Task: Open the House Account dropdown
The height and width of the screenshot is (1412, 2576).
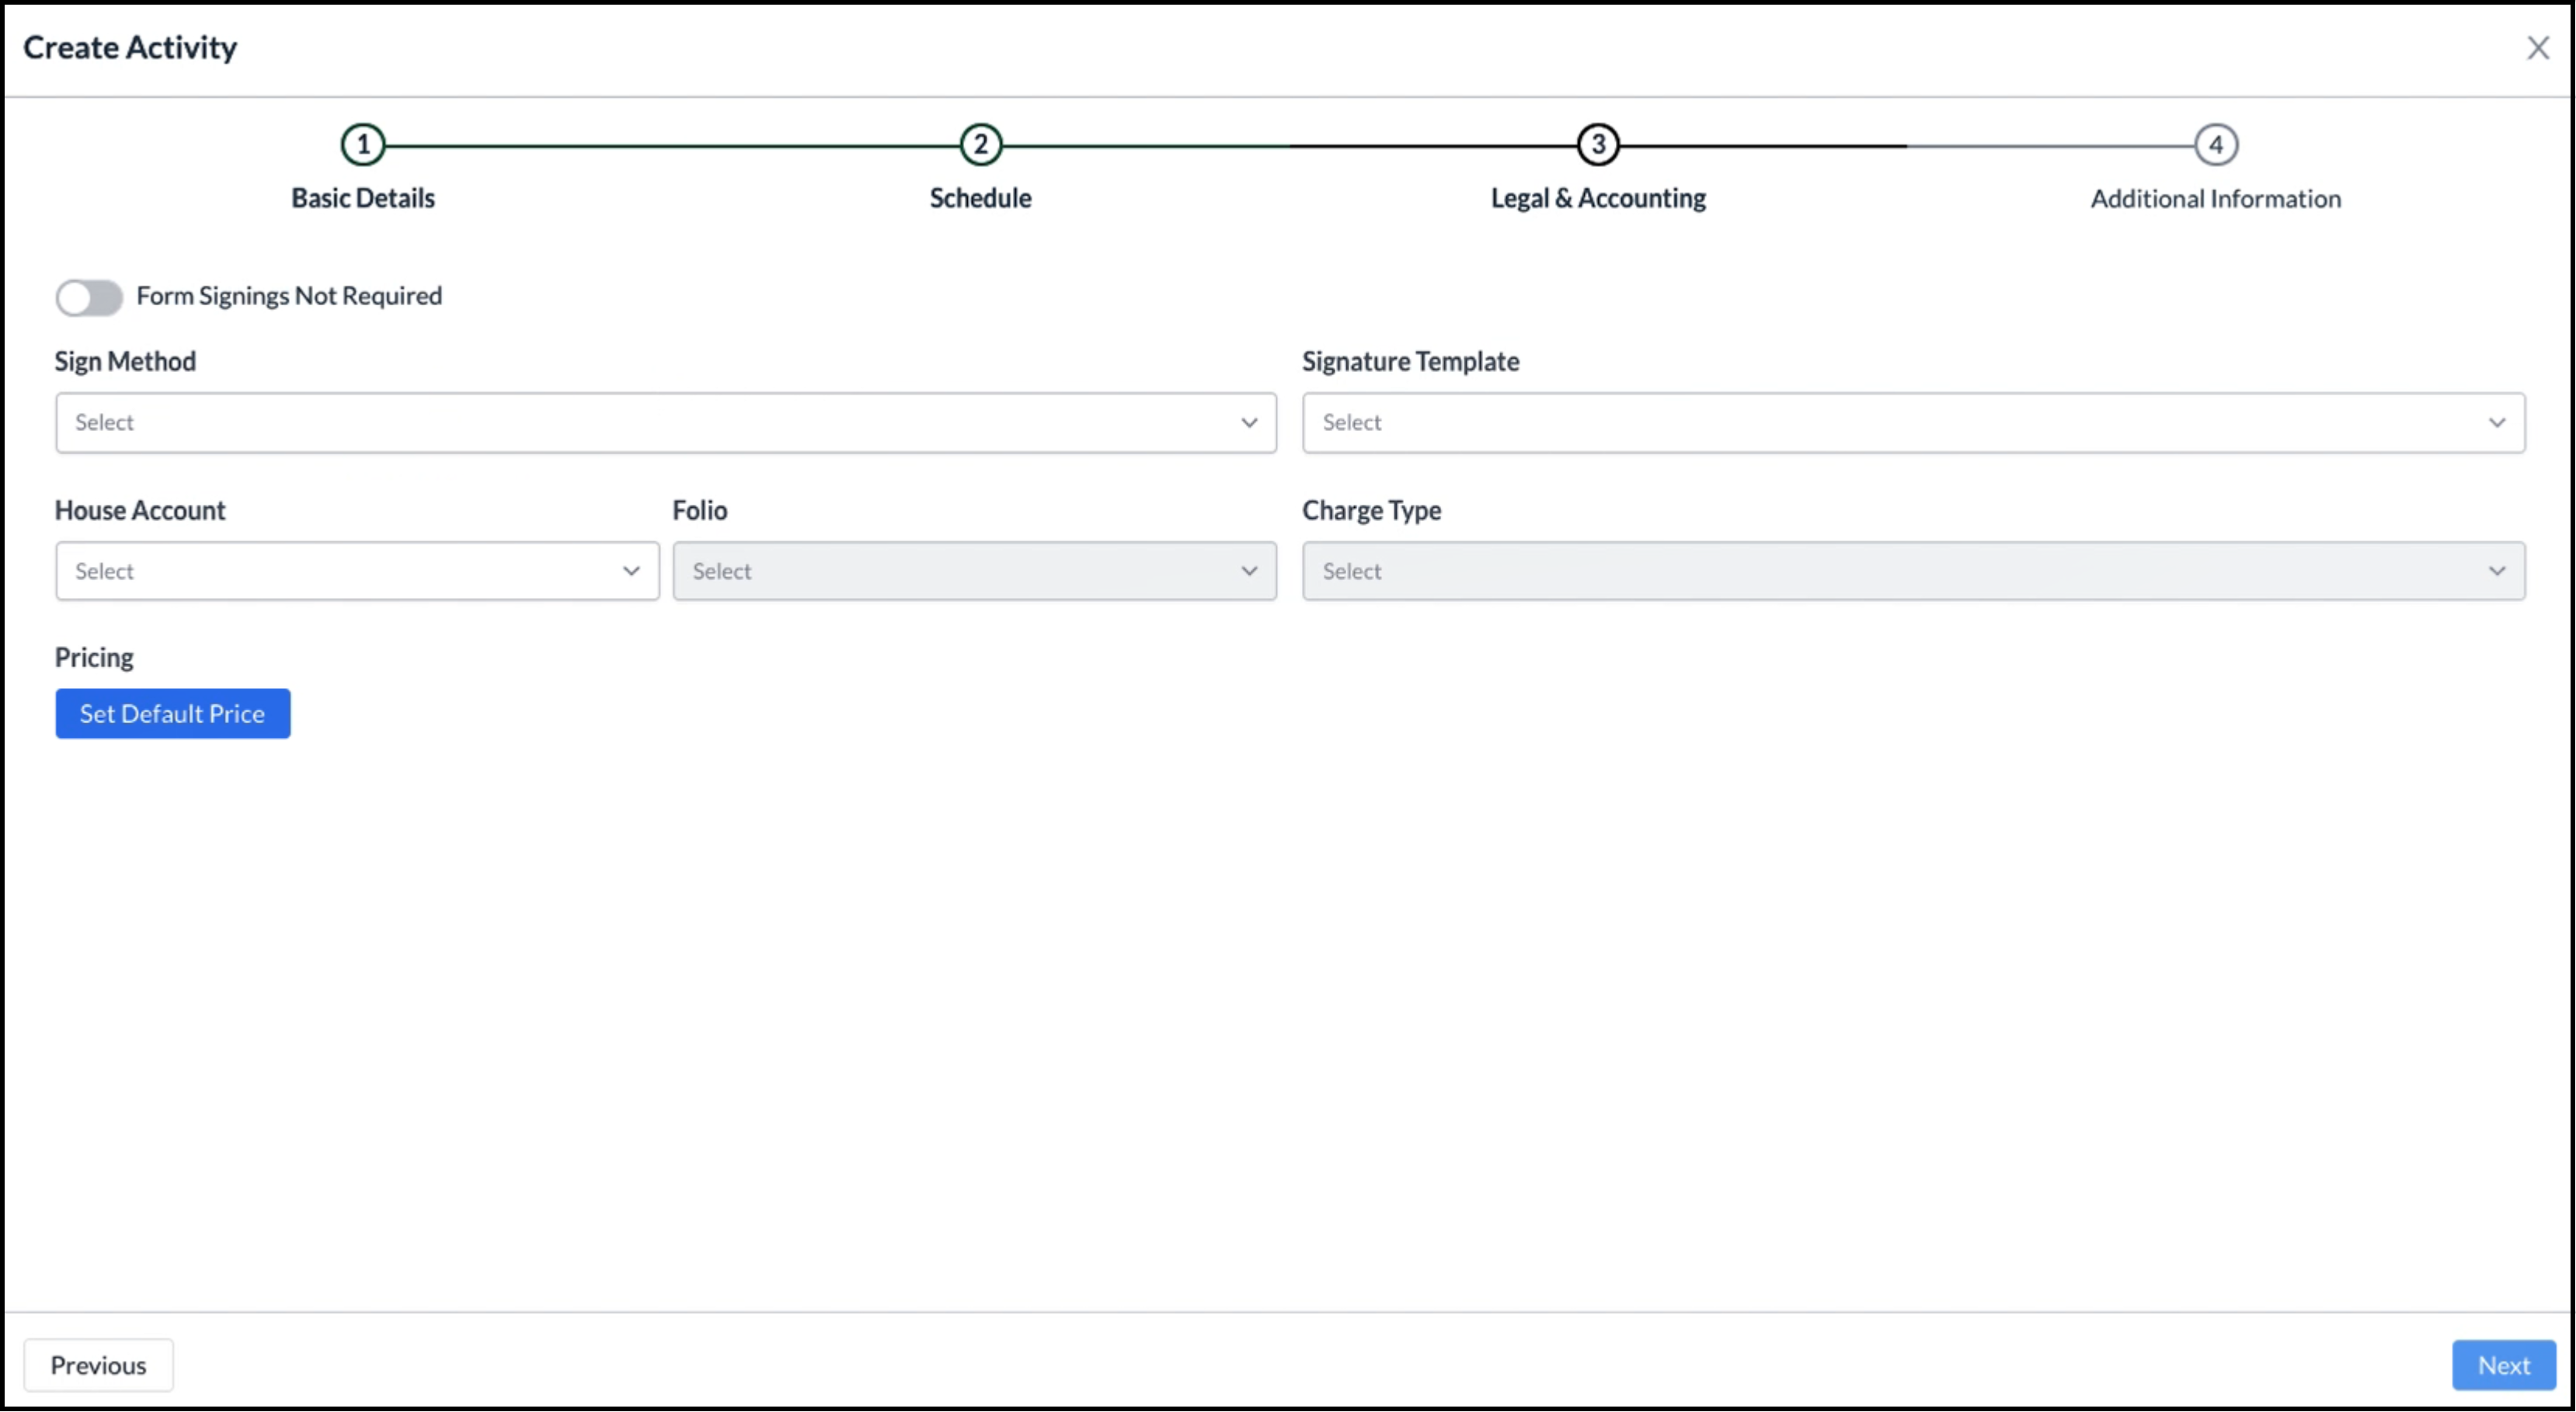Action: pos(357,571)
